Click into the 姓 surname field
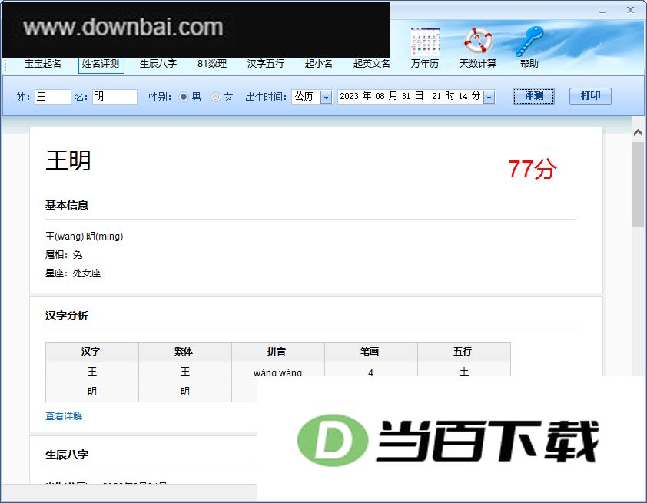Image resolution: width=647 pixels, height=503 pixels. click(53, 97)
